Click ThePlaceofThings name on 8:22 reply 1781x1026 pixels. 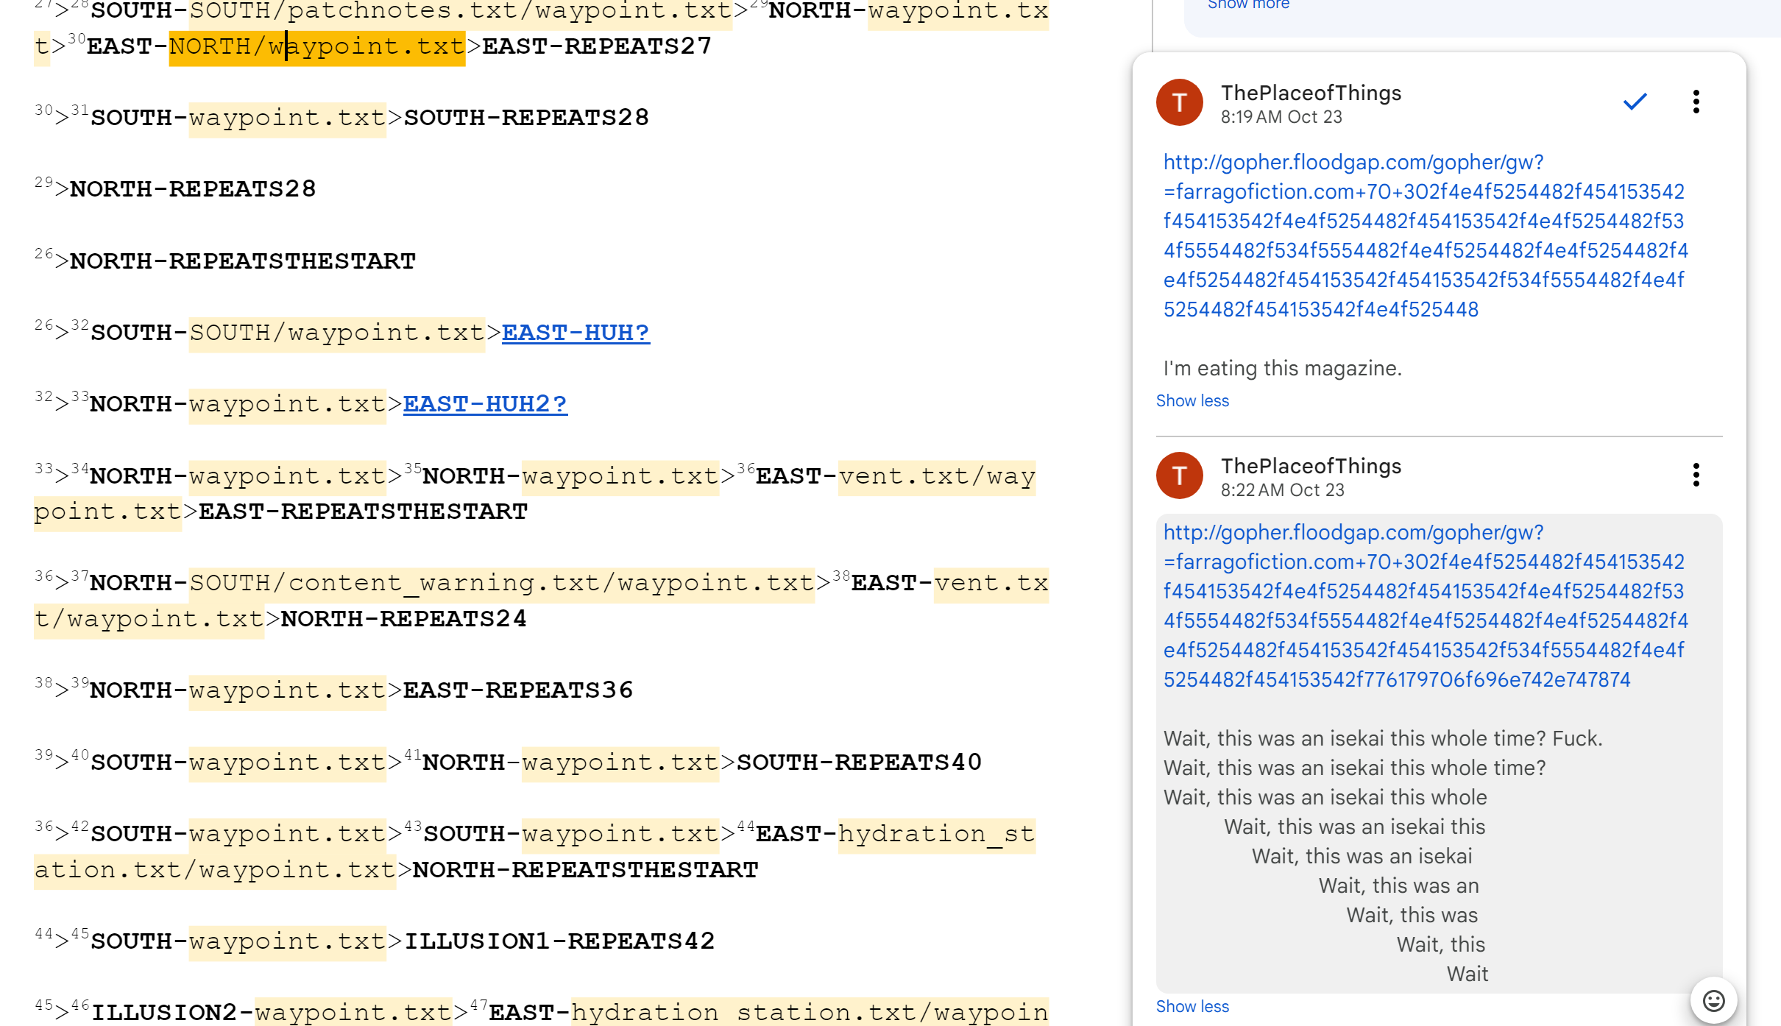coord(1311,466)
